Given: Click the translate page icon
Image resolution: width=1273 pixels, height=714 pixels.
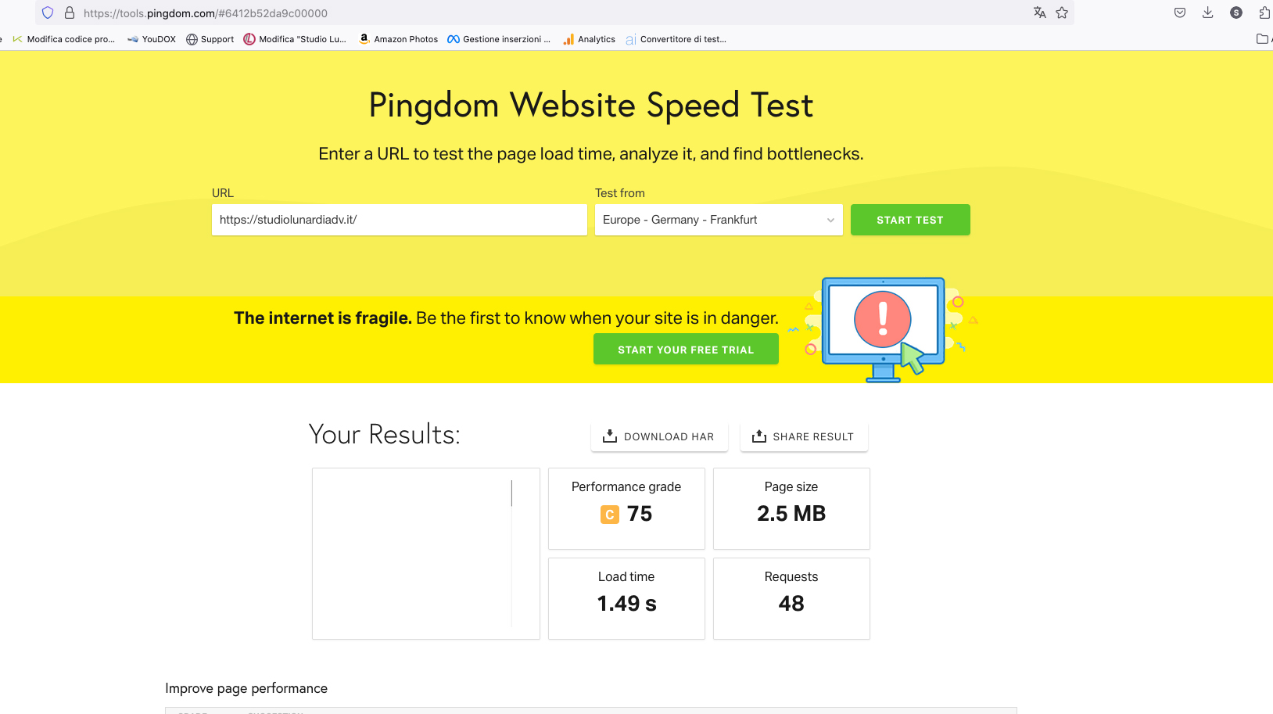Looking at the screenshot, I should click(x=1039, y=13).
